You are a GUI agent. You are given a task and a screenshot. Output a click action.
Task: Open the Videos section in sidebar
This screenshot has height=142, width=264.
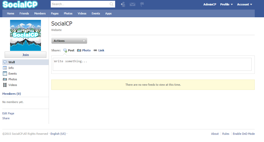pyautogui.click(x=13, y=85)
